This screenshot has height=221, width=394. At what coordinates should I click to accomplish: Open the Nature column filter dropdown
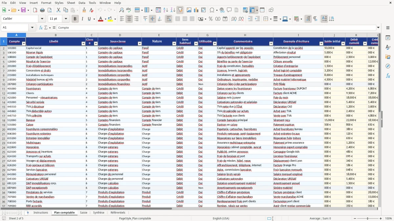tap(174, 44)
